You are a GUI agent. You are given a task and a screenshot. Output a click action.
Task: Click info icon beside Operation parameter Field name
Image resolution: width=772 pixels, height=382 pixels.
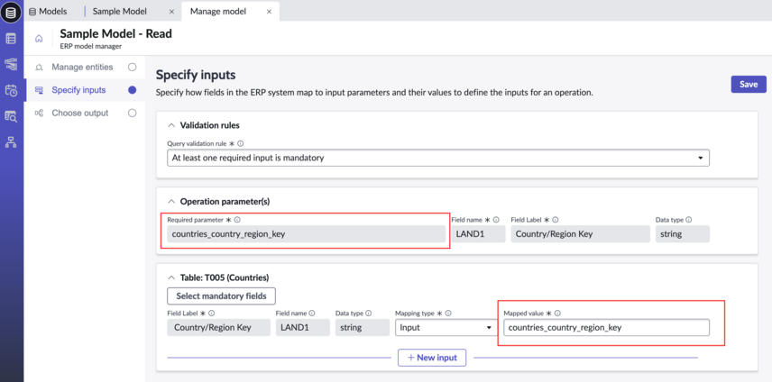496,220
